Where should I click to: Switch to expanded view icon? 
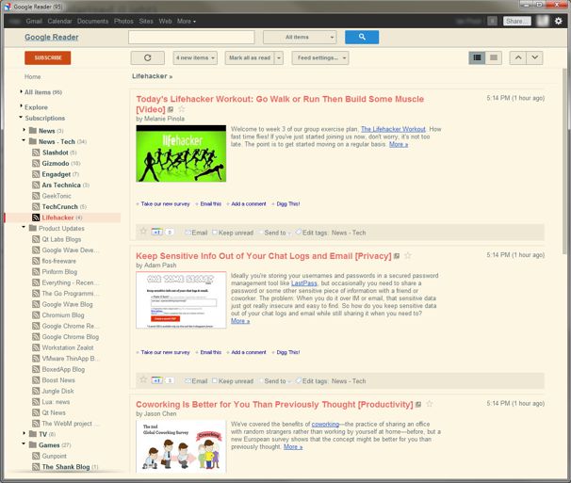(x=477, y=57)
